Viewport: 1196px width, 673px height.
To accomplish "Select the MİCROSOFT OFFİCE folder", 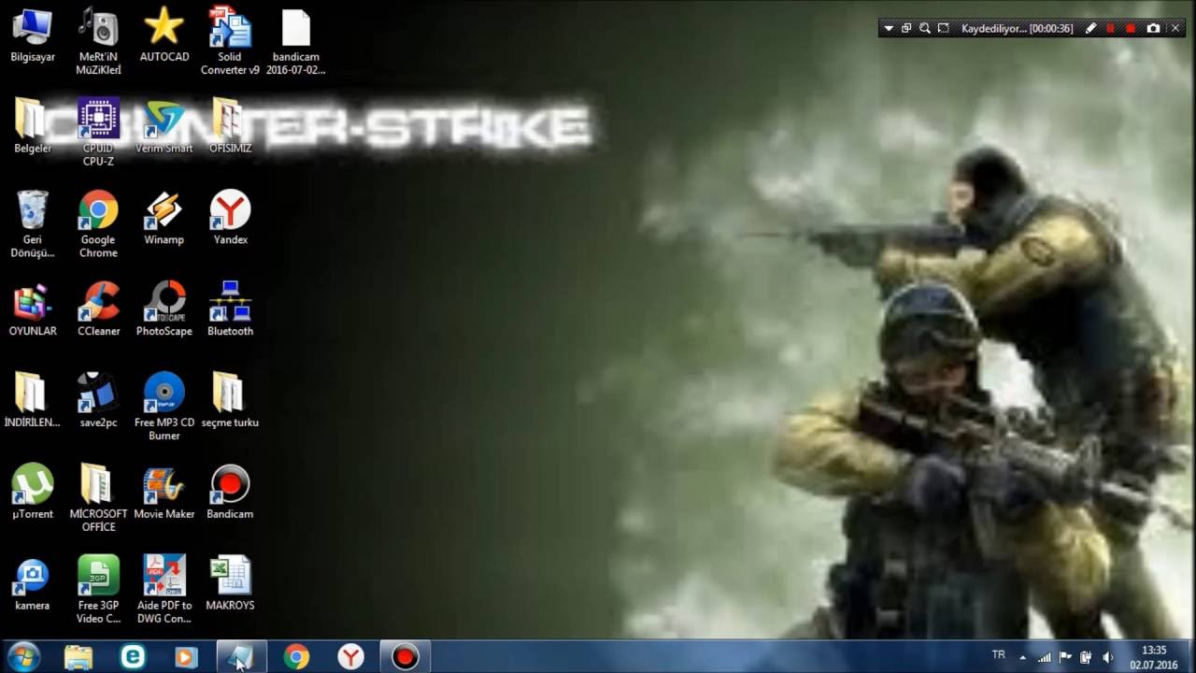I will point(98,498).
